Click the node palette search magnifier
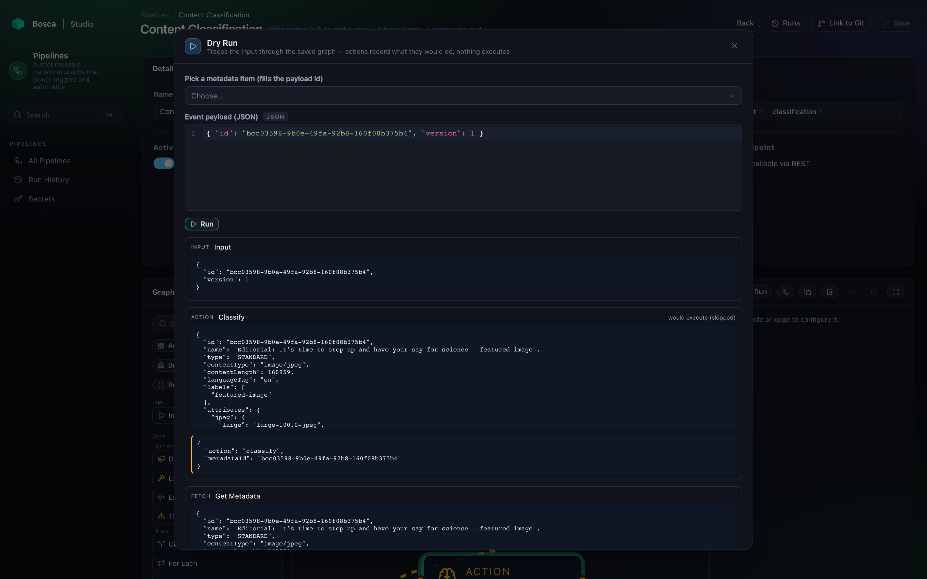Image resolution: width=927 pixels, height=579 pixels. point(163,324)
